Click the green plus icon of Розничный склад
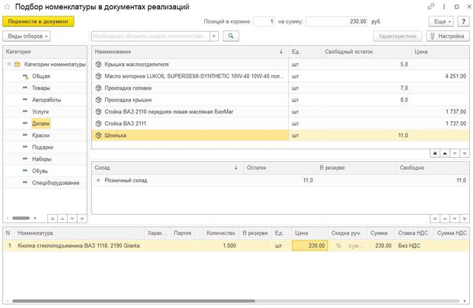 point(98,180)
